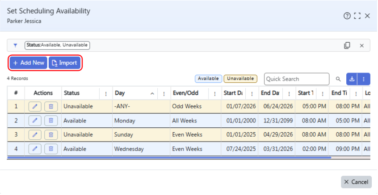
Task: Open the End Time column options menu
Action: tap(356, 93)
